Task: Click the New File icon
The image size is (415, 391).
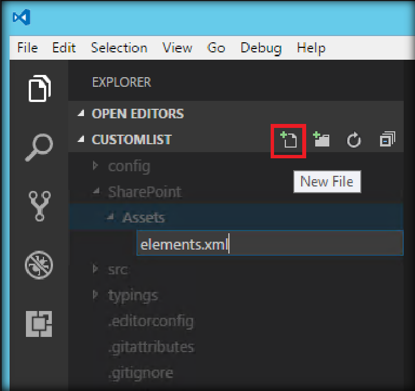Action: tap(289, 139)
